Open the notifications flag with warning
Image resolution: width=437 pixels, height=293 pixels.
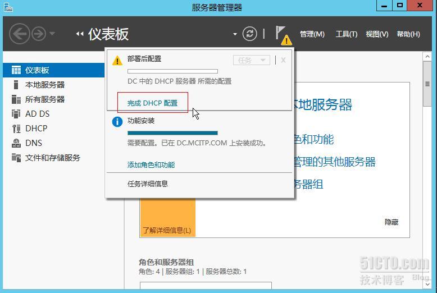[x=284, y=35]
